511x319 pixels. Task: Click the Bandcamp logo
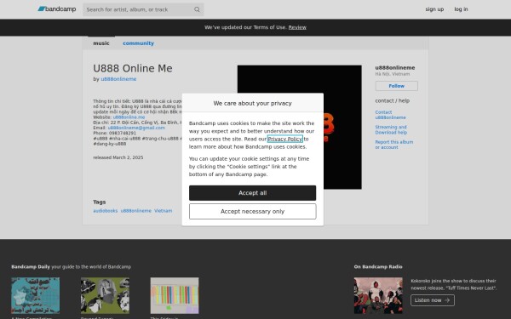coord(57,9)
